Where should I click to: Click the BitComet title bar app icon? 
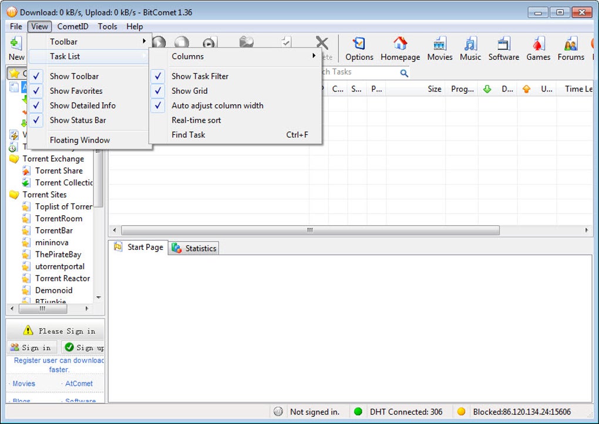12,12
